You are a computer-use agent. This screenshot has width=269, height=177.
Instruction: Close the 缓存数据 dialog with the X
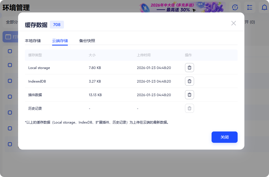pos(233,23)
